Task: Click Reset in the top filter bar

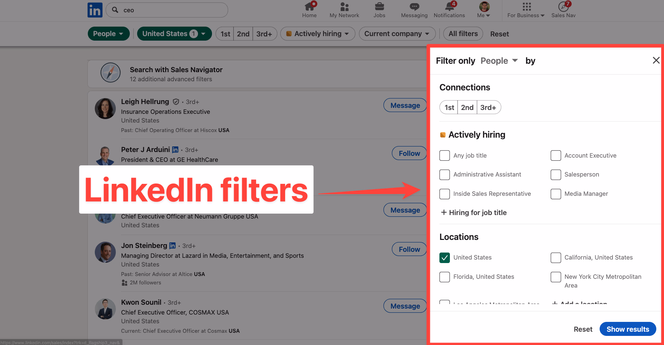Action: coord(499,34)
